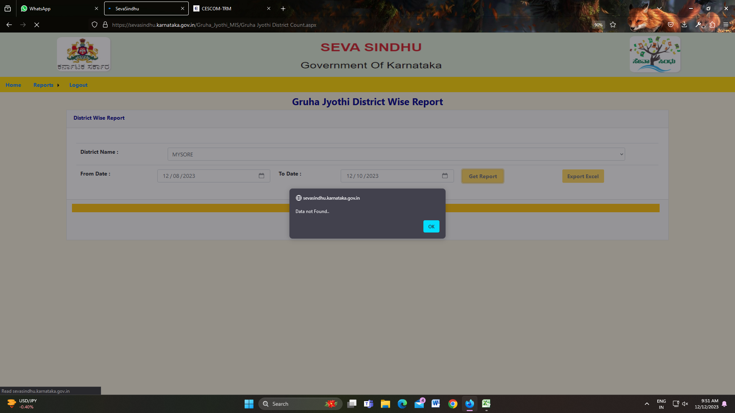Open File Explorer from the taskbar

tap(385, 404)
